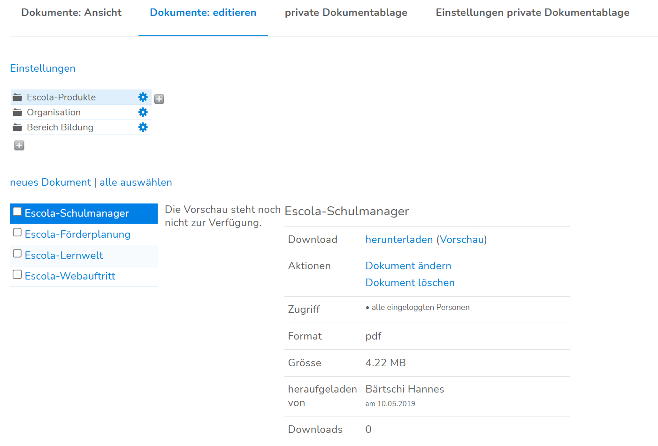Click the upload date 'am 10.05.2019'
Image resolution: width=658 pixels, height=446 pixels.
(x=390, y=404)
